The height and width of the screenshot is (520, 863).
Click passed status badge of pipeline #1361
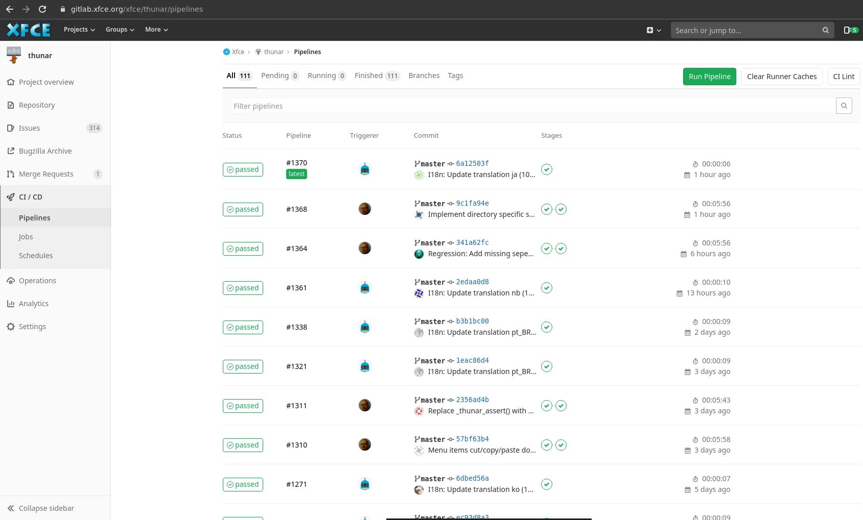tap(243, 288)
